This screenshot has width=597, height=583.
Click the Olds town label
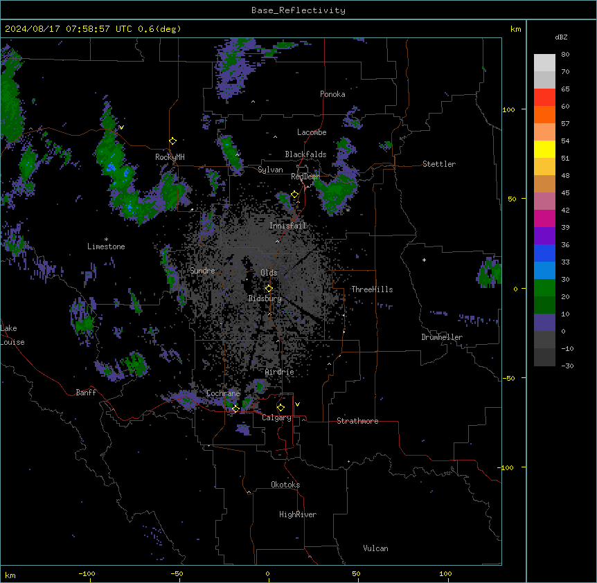pos(269,273)
